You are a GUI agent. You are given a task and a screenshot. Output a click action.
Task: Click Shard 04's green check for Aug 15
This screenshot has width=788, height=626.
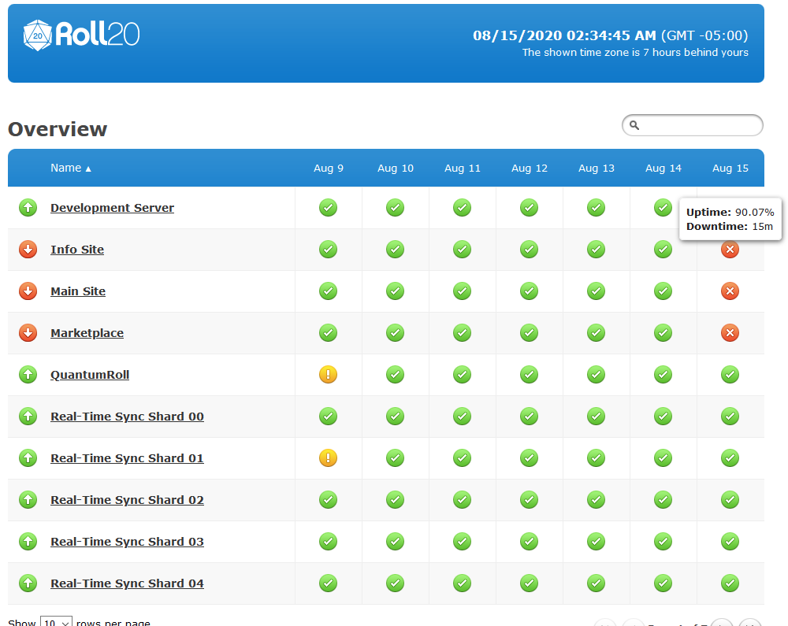(x=730, y=583)
